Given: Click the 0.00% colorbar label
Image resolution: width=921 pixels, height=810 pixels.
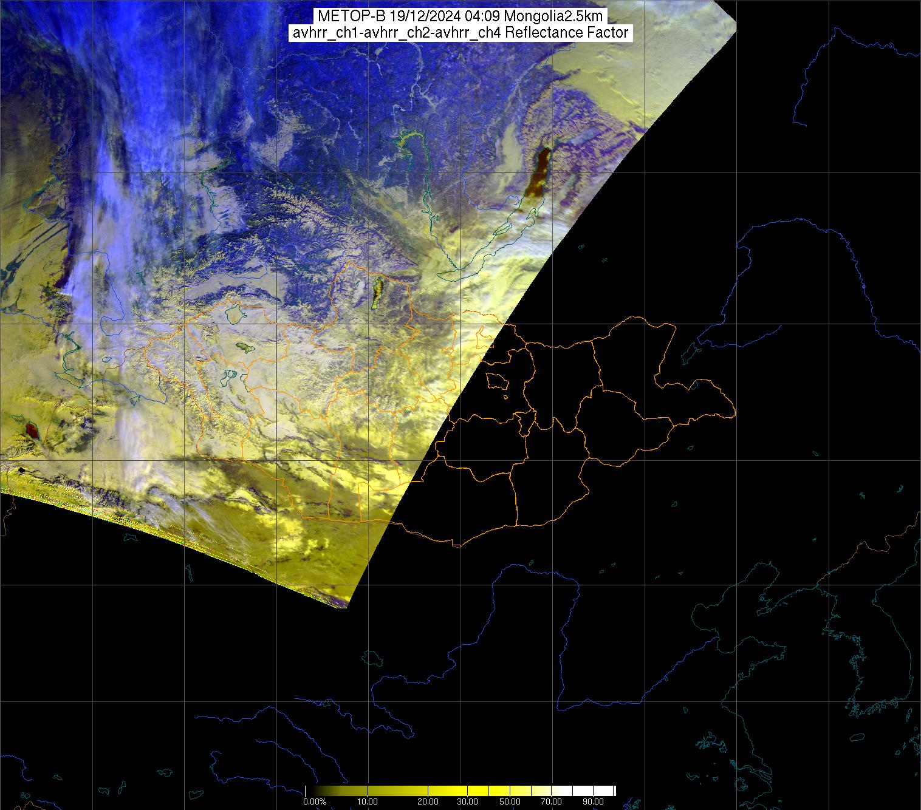Looking at the screenshot, I should (316, 802).
